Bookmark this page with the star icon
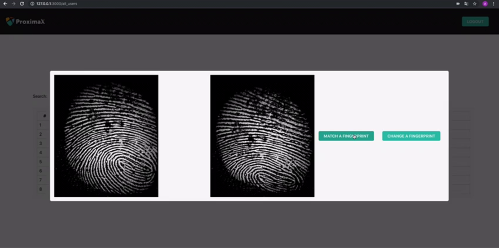This screenshot has height=248, width=499. tap(475, 4)
